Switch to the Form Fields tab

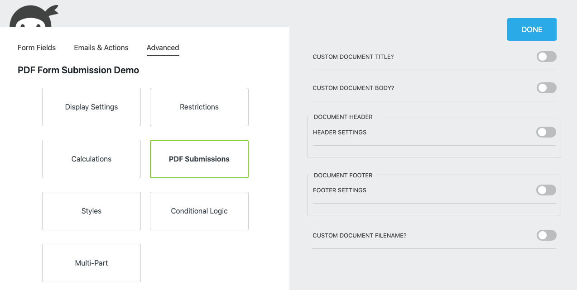click(36, 48)
